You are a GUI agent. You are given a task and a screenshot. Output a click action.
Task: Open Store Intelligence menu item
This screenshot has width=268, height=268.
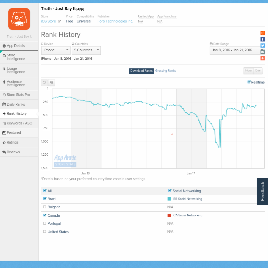pos(19,57)
